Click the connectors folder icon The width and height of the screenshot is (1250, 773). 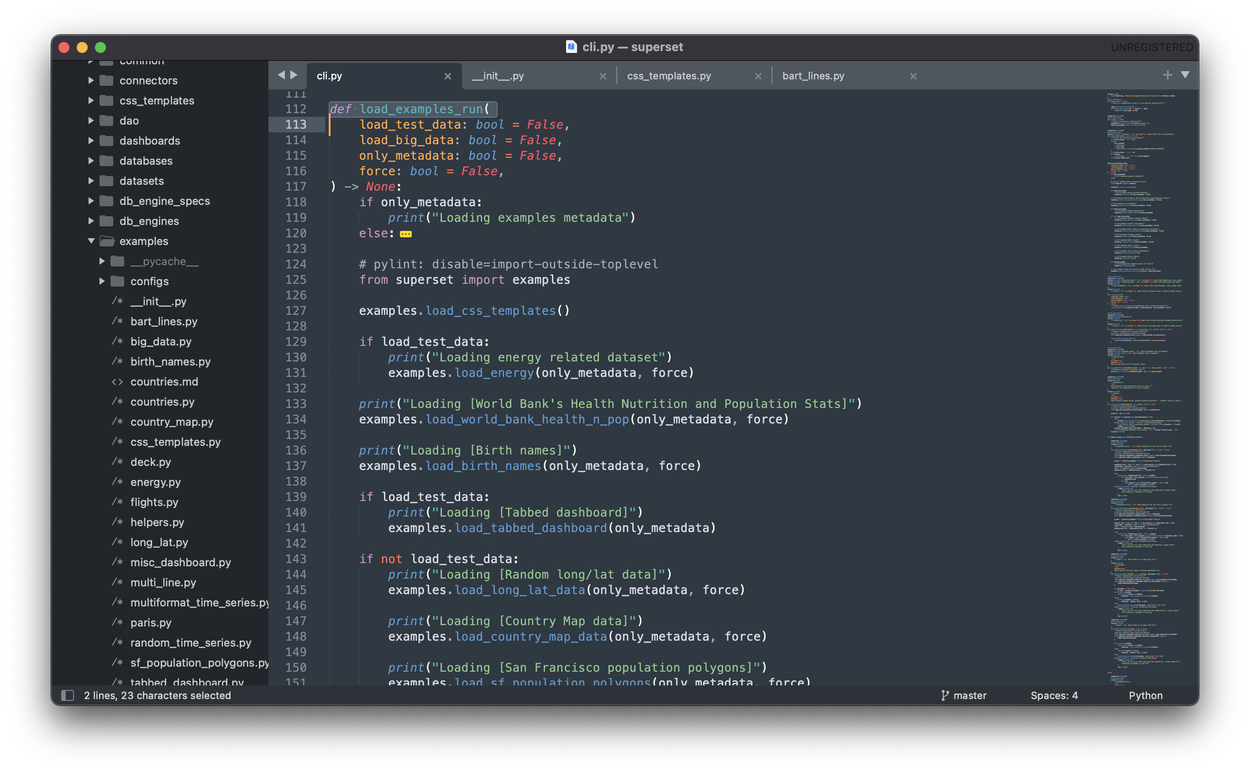106,80
